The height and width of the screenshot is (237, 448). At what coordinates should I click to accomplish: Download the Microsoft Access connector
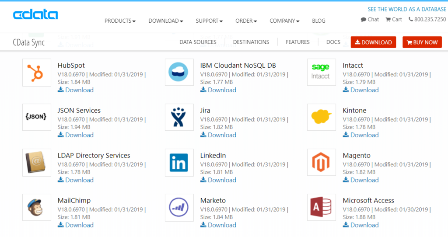(360, 225)
